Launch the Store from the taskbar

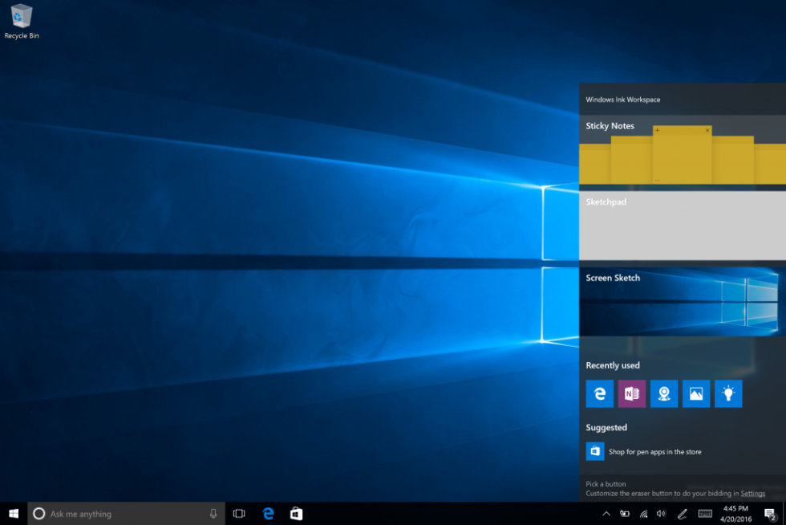pos(296,513)
